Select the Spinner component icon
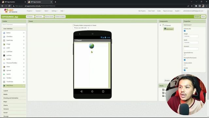 pyautogui.click(x=4, y=70)
